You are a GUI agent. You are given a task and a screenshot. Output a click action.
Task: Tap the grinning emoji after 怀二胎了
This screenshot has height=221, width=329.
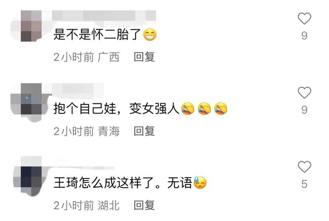[150, 35]
